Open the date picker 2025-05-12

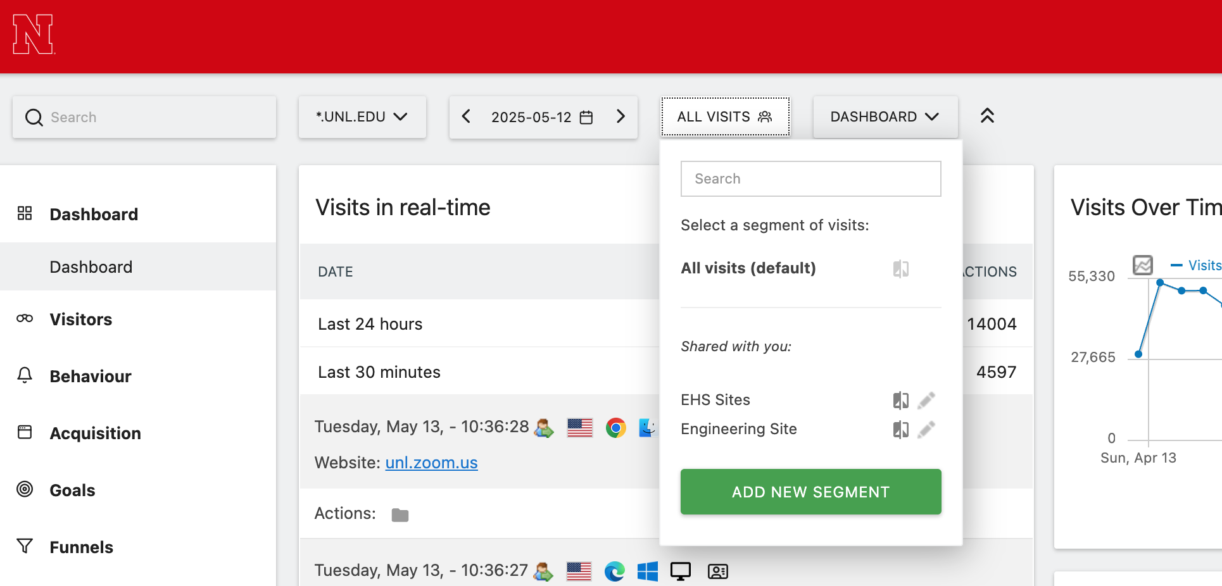pyautogui.click(x=542, y=117)
